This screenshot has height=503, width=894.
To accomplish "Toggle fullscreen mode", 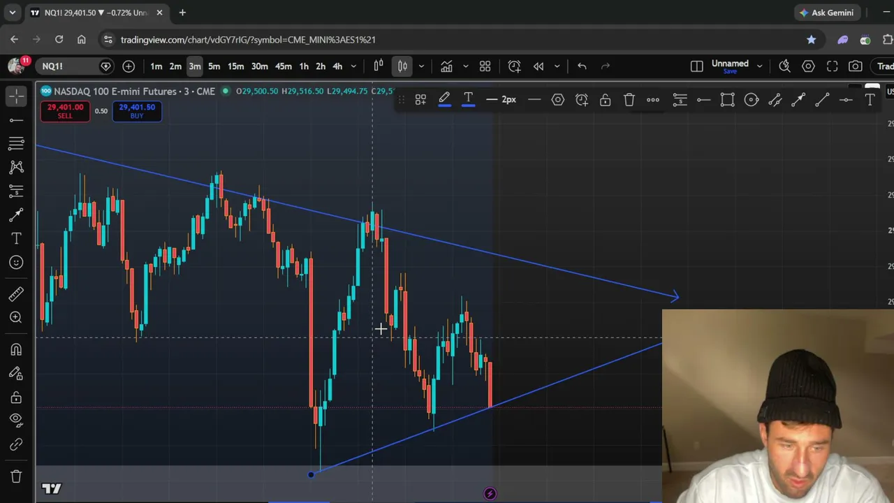I will [833, 66].
